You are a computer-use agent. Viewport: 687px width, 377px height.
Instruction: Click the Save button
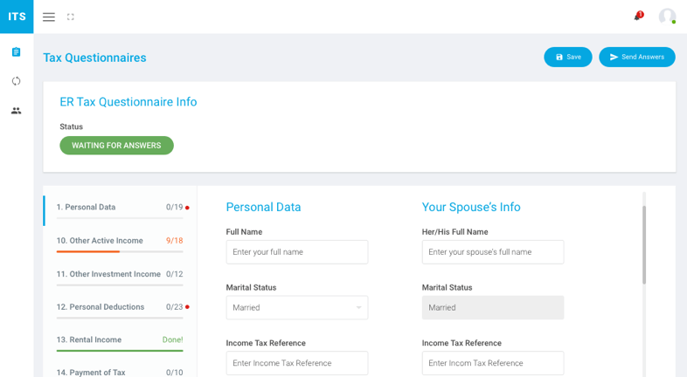click(567, 58)
